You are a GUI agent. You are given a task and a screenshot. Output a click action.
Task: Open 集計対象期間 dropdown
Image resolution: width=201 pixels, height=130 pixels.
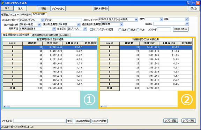[79, 24]
